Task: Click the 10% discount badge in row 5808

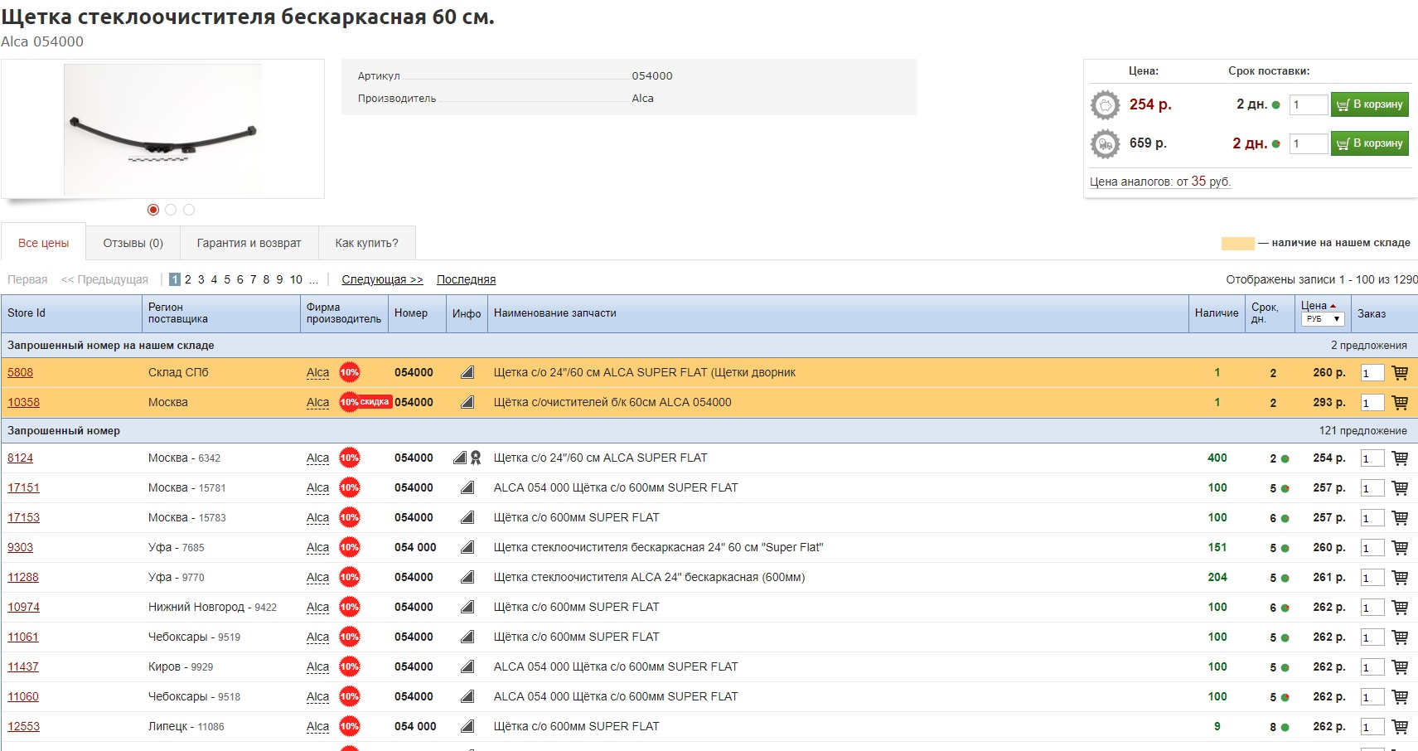Action: [350, 372]
